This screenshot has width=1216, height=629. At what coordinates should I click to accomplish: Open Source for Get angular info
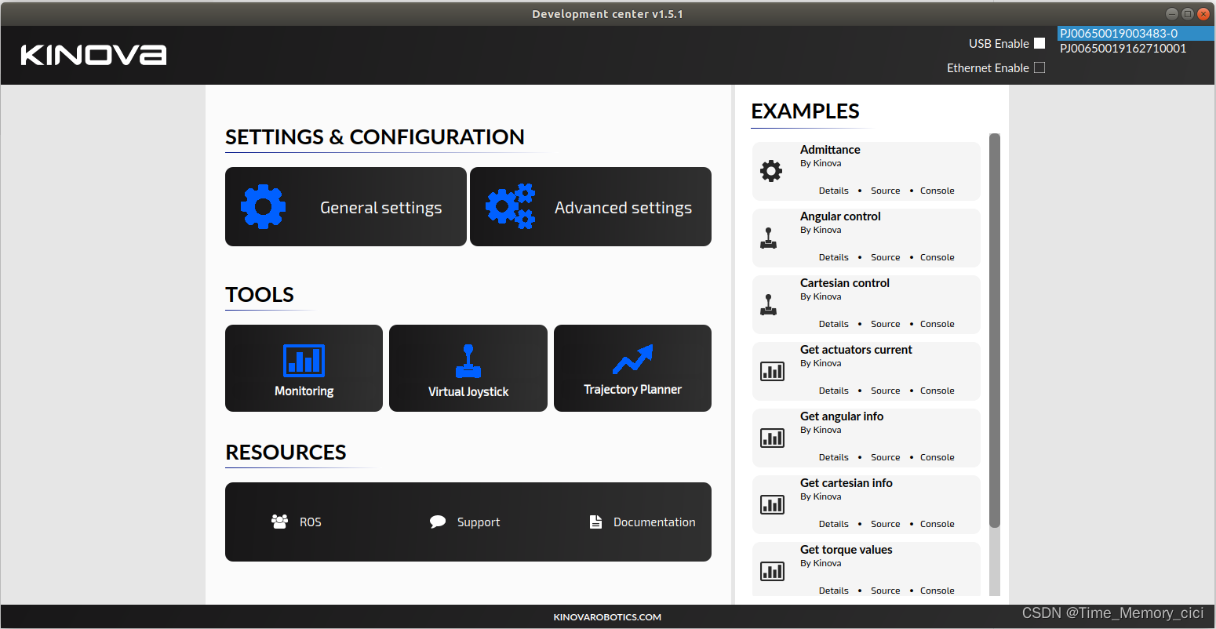tap(885, 457)
